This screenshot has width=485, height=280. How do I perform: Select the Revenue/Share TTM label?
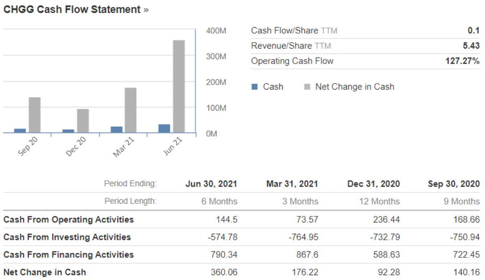pyautogui.click(x=291, y=46)
